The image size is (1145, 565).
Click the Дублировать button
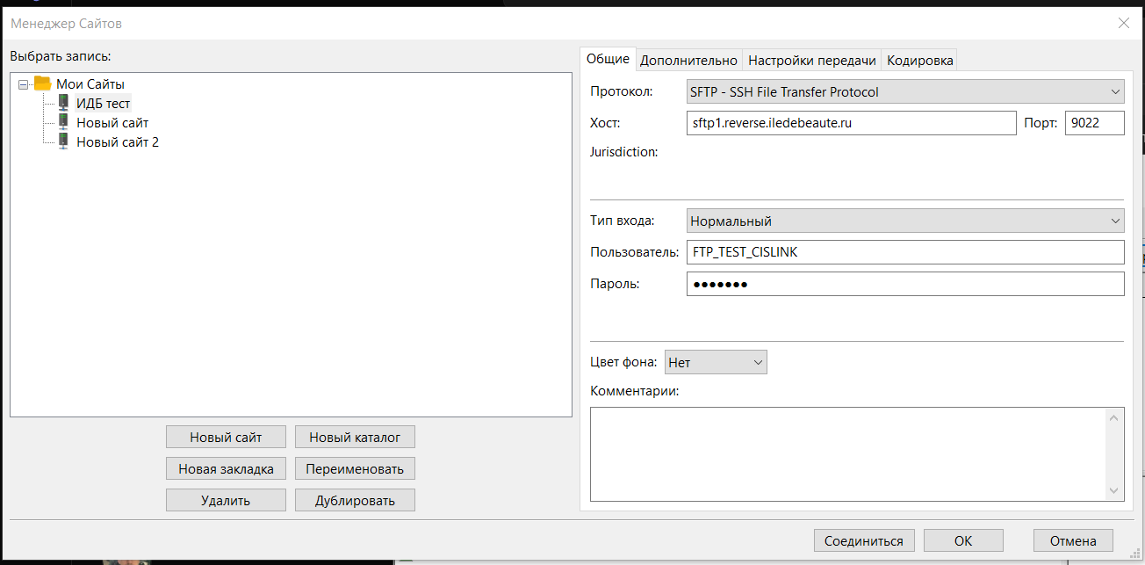coord(355,500)
